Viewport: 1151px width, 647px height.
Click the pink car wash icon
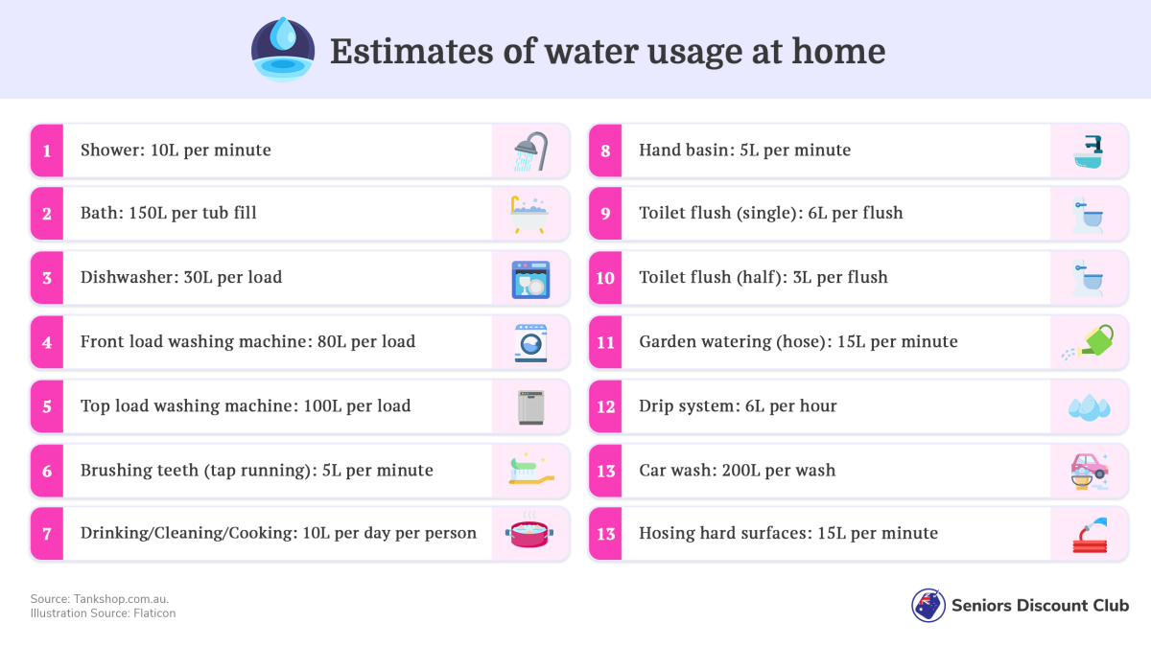pyautogui.click(x=1089, y=471)
